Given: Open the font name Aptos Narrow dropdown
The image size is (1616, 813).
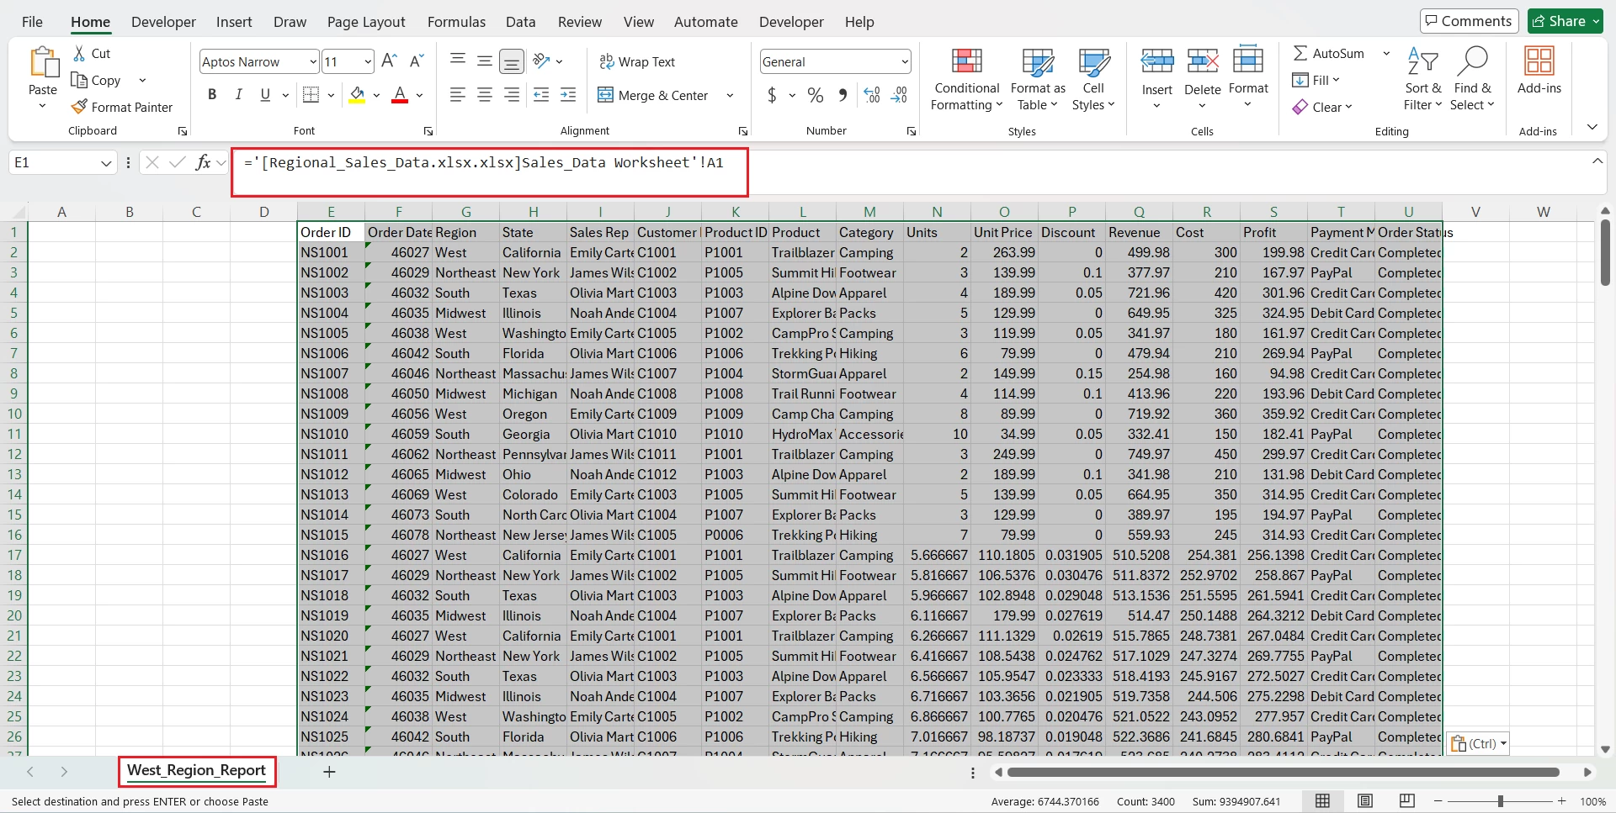Looking at the screenshot, I should (312, 61).
